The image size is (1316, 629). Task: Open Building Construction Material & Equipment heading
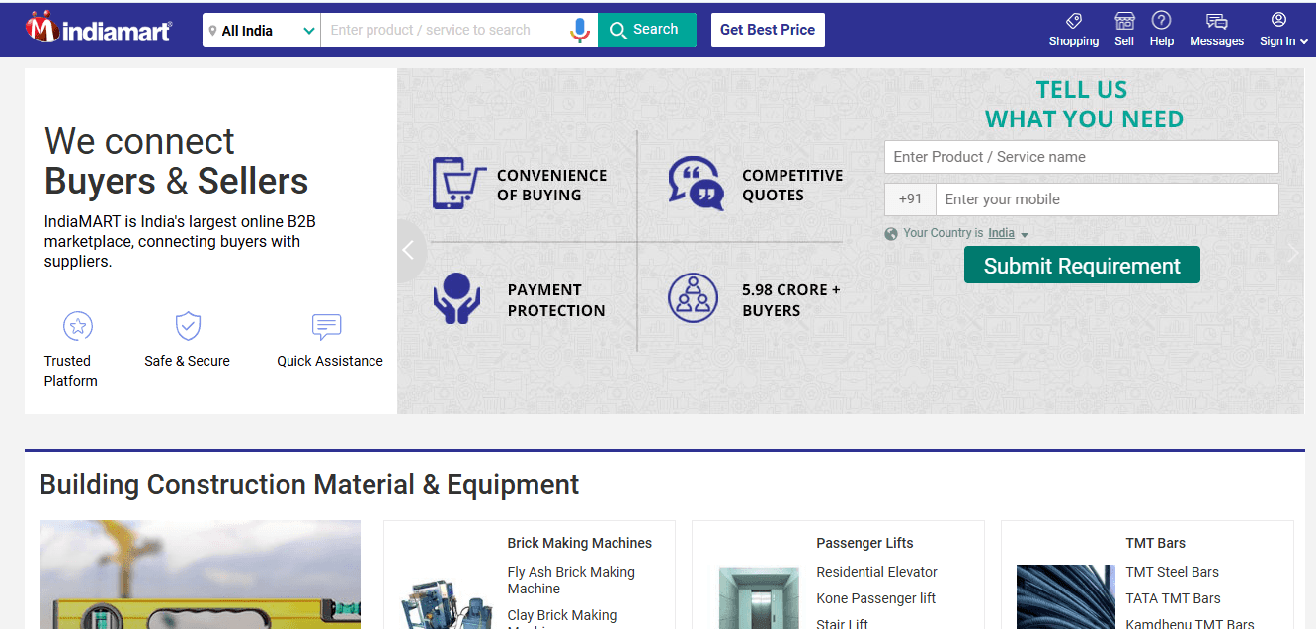coord(309,485)
